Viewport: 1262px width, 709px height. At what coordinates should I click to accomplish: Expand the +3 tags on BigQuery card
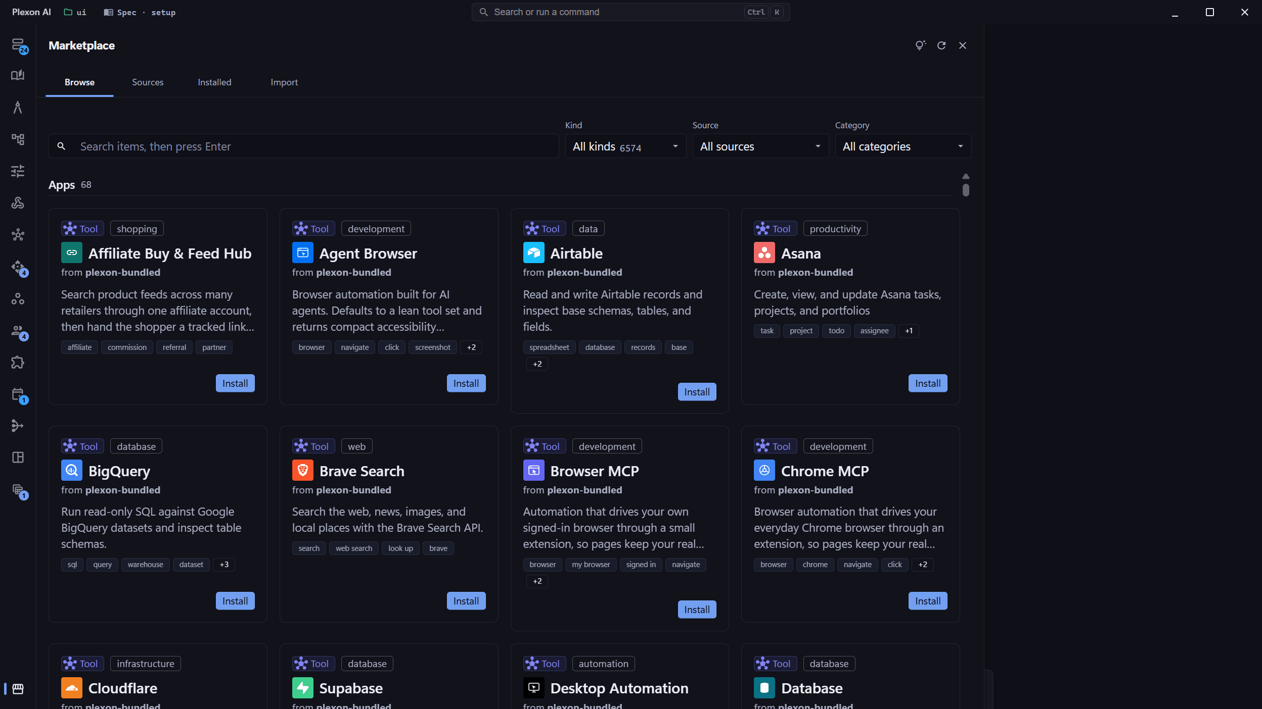224,565
